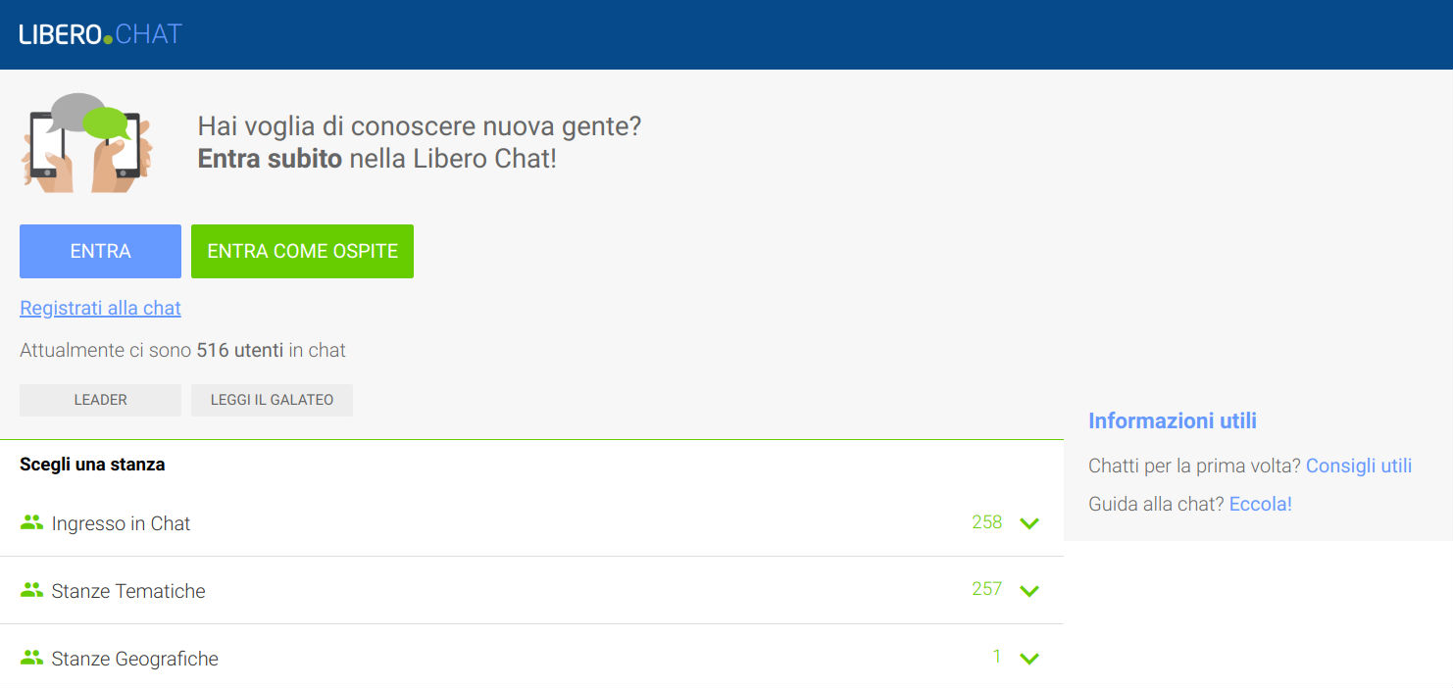Click the people icon beside Stanze Tematiche
The width and height of the screenshot is (1453, 688).
tap(31, 590)
